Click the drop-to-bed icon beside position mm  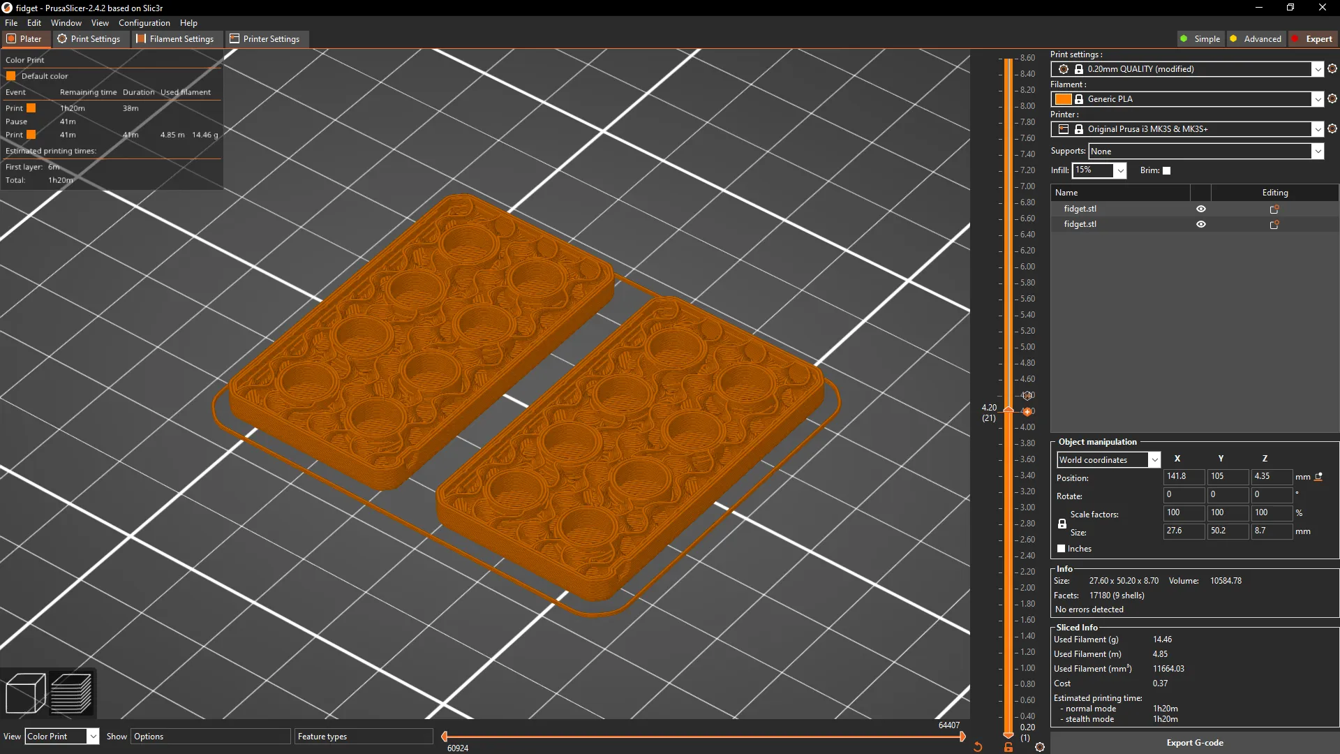[1318, 477]
